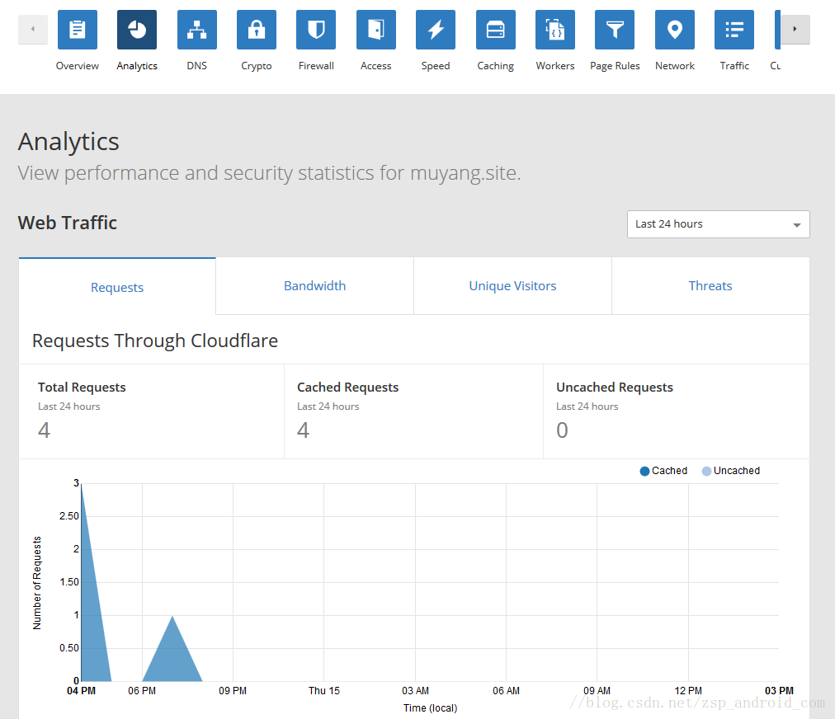
Task: Open the Page Rules filter icon
Action: click(x=615, y=30)
